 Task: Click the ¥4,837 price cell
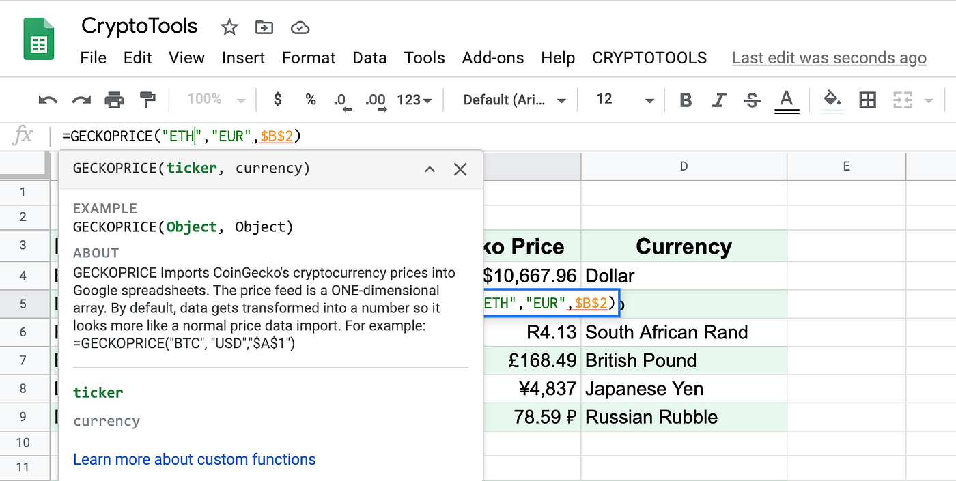point(532,388)
